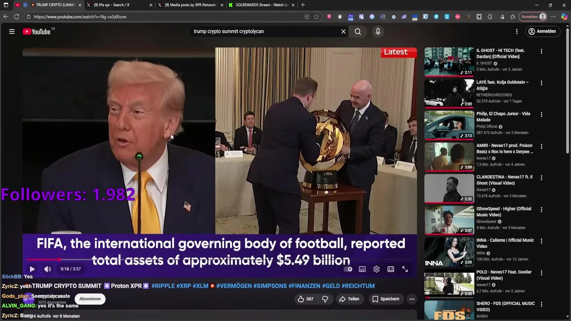Bookmark page with star icon
The image size is (571, 321).
(x=316, y=17)
